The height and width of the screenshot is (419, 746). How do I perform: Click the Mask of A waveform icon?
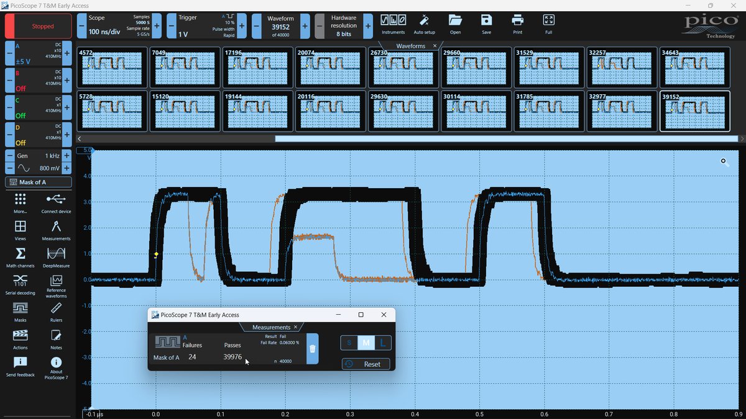coord(167,342)
